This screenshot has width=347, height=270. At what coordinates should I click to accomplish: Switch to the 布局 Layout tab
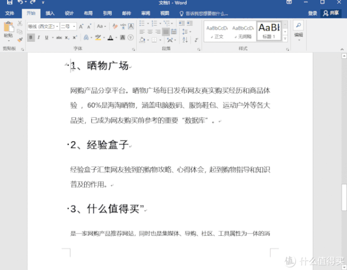pyautogui.click(x=88, y=13)
